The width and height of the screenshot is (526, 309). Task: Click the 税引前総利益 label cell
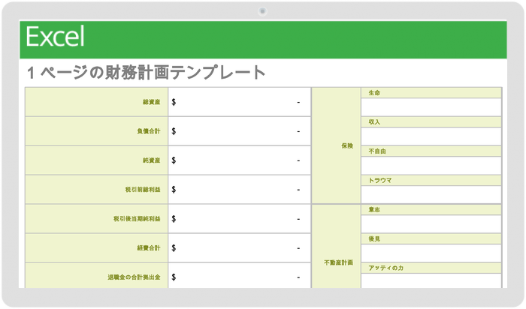pyautogui.click(x=97, y=190)
